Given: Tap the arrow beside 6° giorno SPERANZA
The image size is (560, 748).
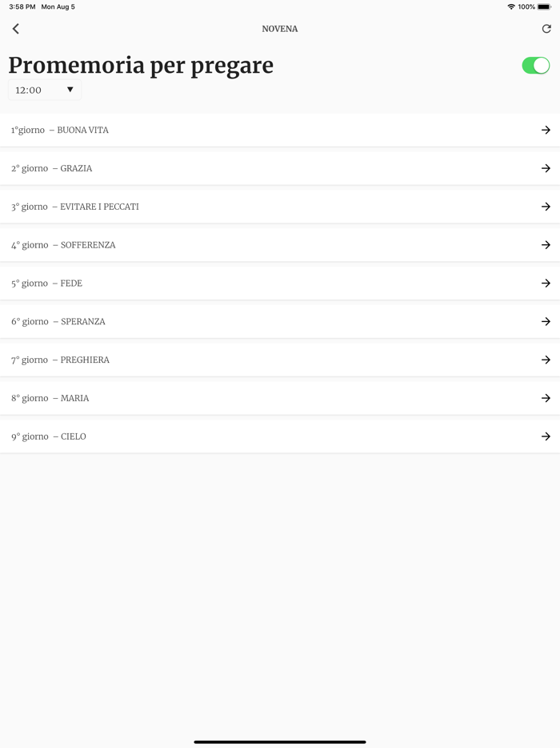Looking at the screenshot, I should (x=546, y=322).
